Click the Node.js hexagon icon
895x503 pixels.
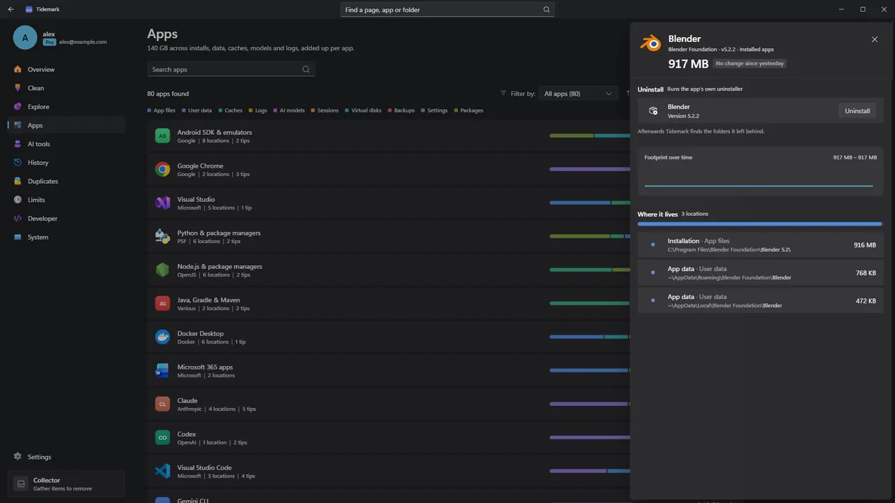162,270
